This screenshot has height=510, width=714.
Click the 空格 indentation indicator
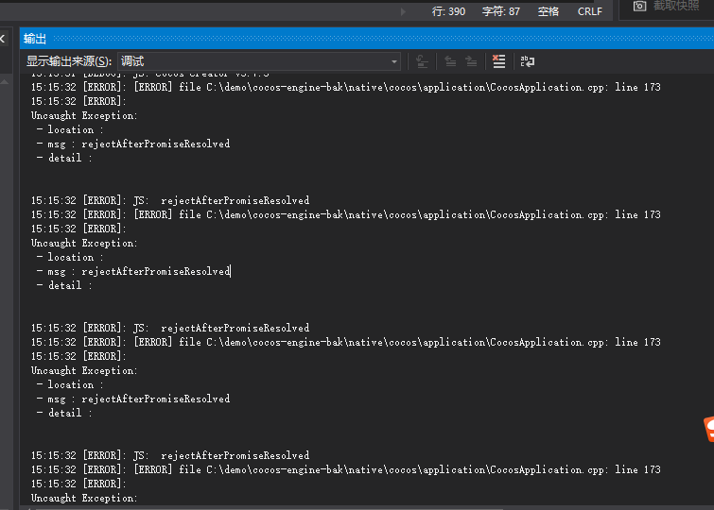coord(549,11)
